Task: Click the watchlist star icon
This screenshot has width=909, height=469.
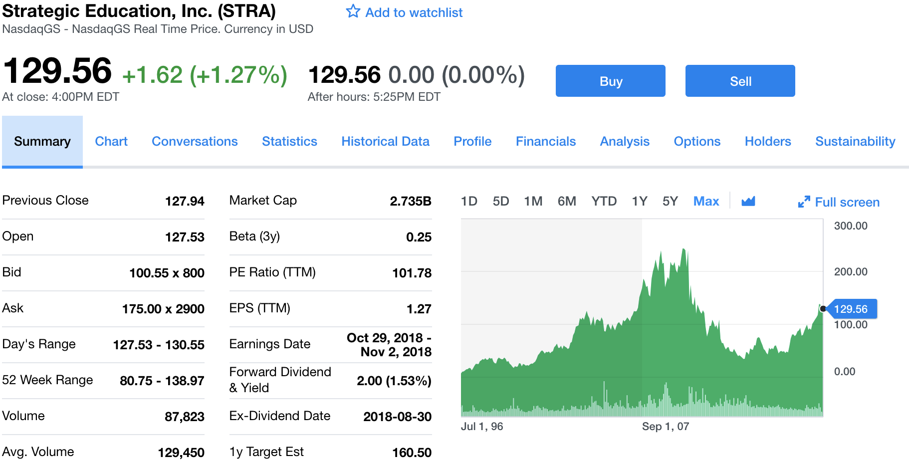Action: tap(353, 11)
